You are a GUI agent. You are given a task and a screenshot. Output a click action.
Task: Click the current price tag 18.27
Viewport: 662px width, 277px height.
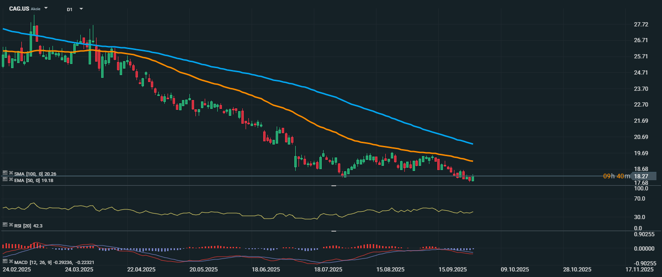coord(644,176)
